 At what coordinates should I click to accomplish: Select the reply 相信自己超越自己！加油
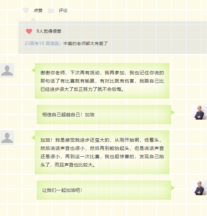104,115
